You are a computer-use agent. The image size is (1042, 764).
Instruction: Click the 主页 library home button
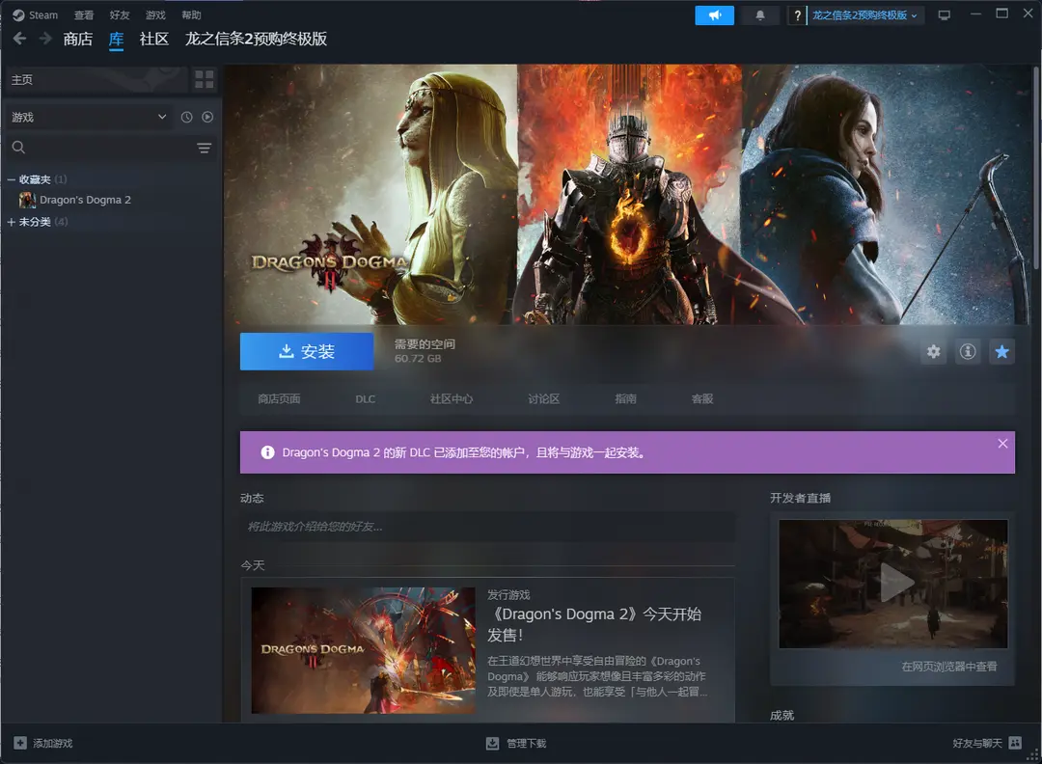[x=96, y=80]
